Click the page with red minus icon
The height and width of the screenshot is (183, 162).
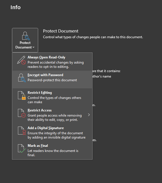tap(22, 113)
